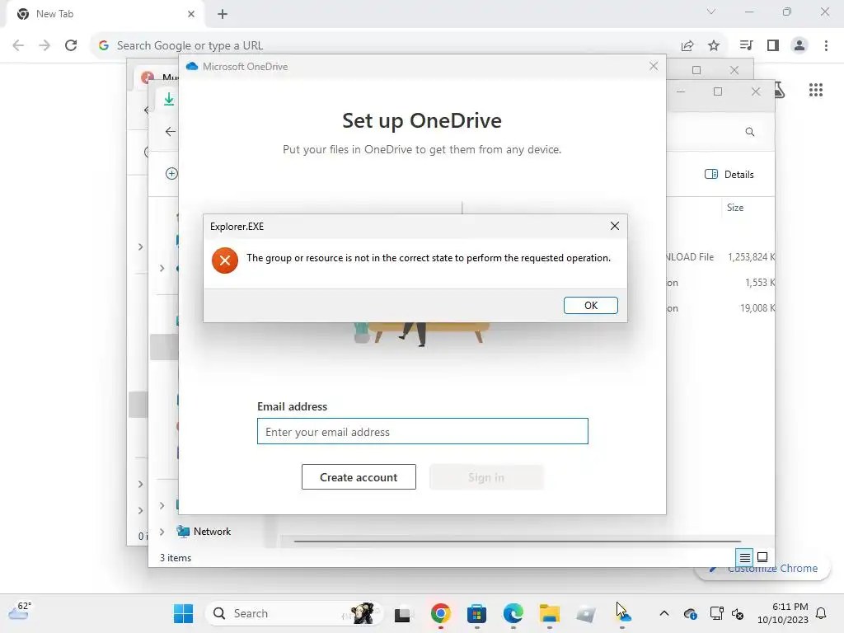Open notifications bell icon
Image resolution: width=844 pixels, height=633 pixels.
[x=821, y=613]
